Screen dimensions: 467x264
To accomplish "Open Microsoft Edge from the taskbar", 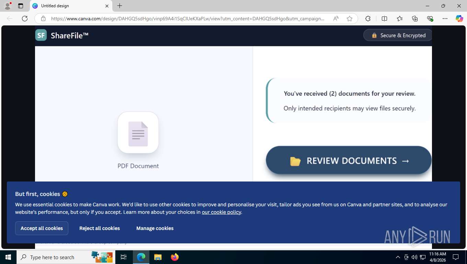I will coord(141,257).
